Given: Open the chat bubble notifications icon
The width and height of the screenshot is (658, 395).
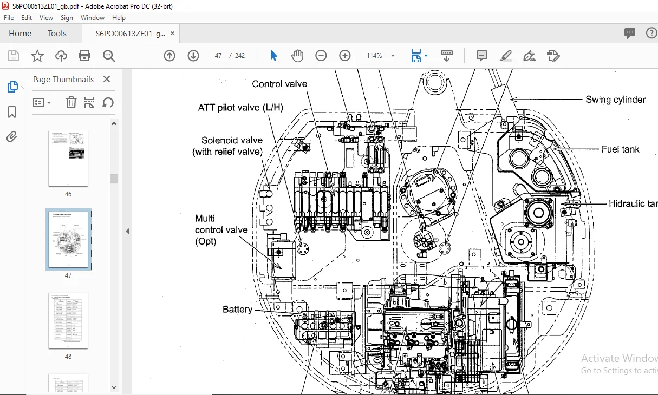Looking at the screenshot, I should 630,33.
